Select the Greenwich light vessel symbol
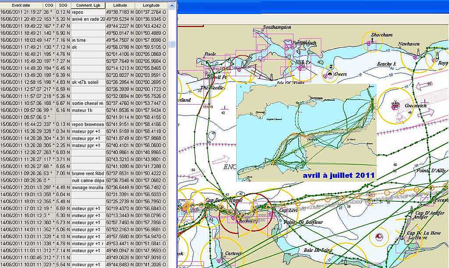The width and height of the screenshot is (449, 268). pos(396,105)
